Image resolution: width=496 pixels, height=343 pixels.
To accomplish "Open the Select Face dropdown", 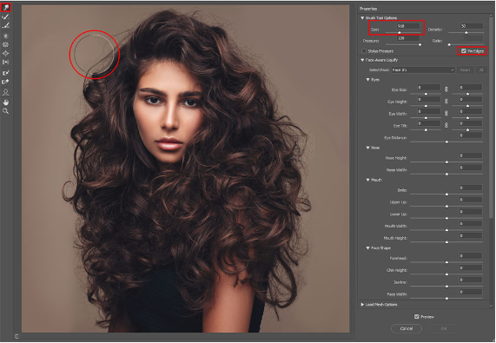I will [x=423, y=69].
